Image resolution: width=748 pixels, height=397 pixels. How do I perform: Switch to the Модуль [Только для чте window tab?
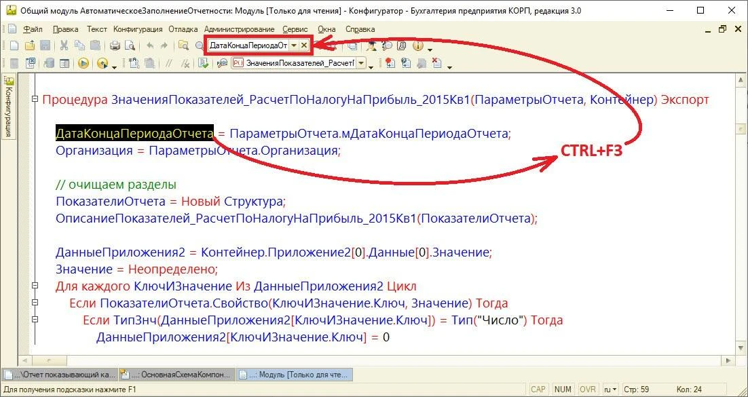(295, 374)
